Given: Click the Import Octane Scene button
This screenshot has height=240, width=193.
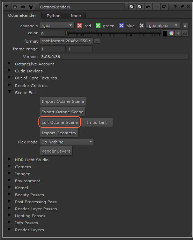Looking at the screenshot, I should (x=63, y=101).
